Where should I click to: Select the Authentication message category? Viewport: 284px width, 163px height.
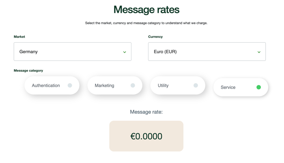point(52,86)
